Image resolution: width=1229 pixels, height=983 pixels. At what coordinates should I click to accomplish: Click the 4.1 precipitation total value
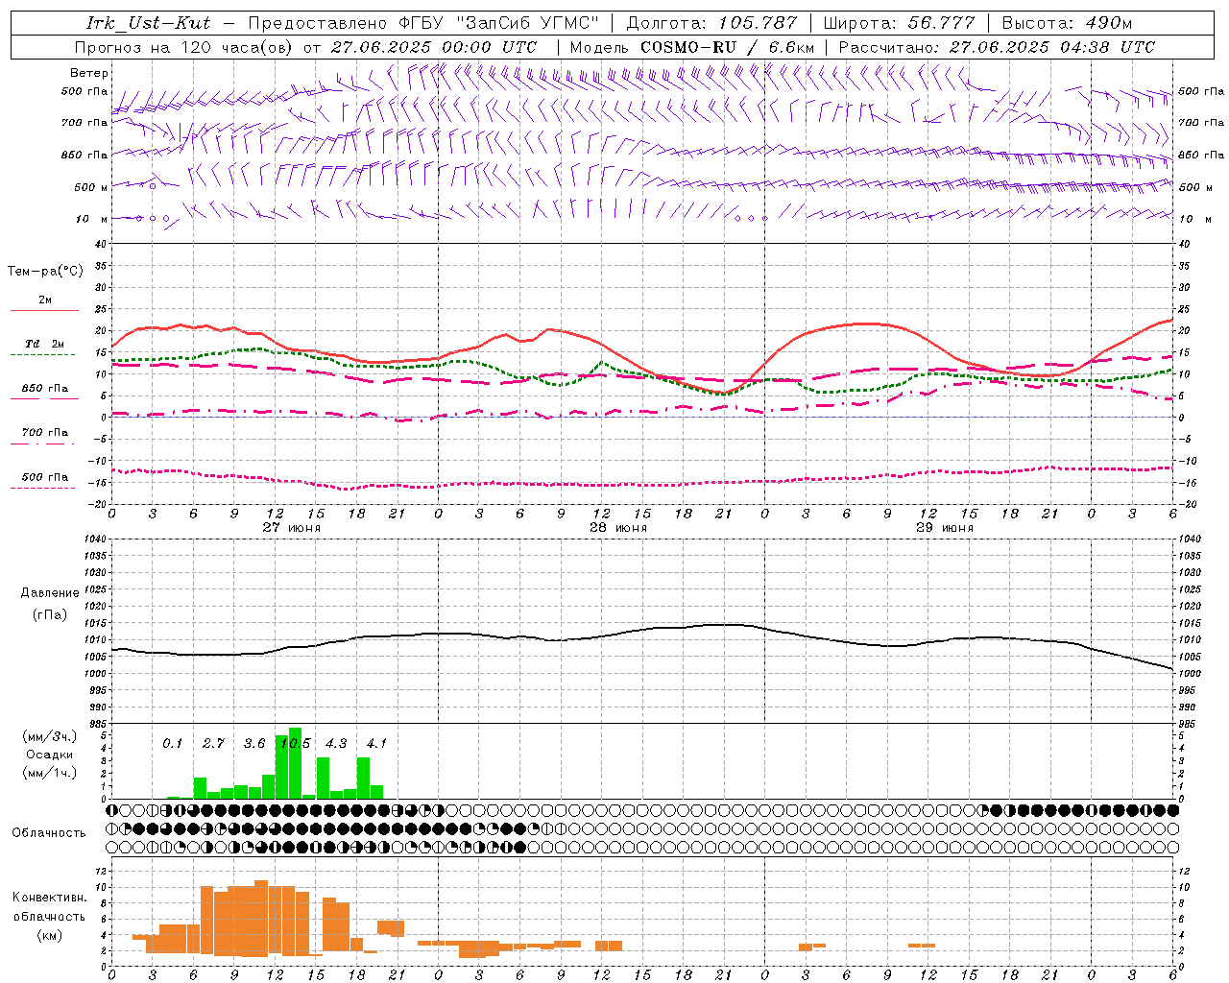[376, 743]
